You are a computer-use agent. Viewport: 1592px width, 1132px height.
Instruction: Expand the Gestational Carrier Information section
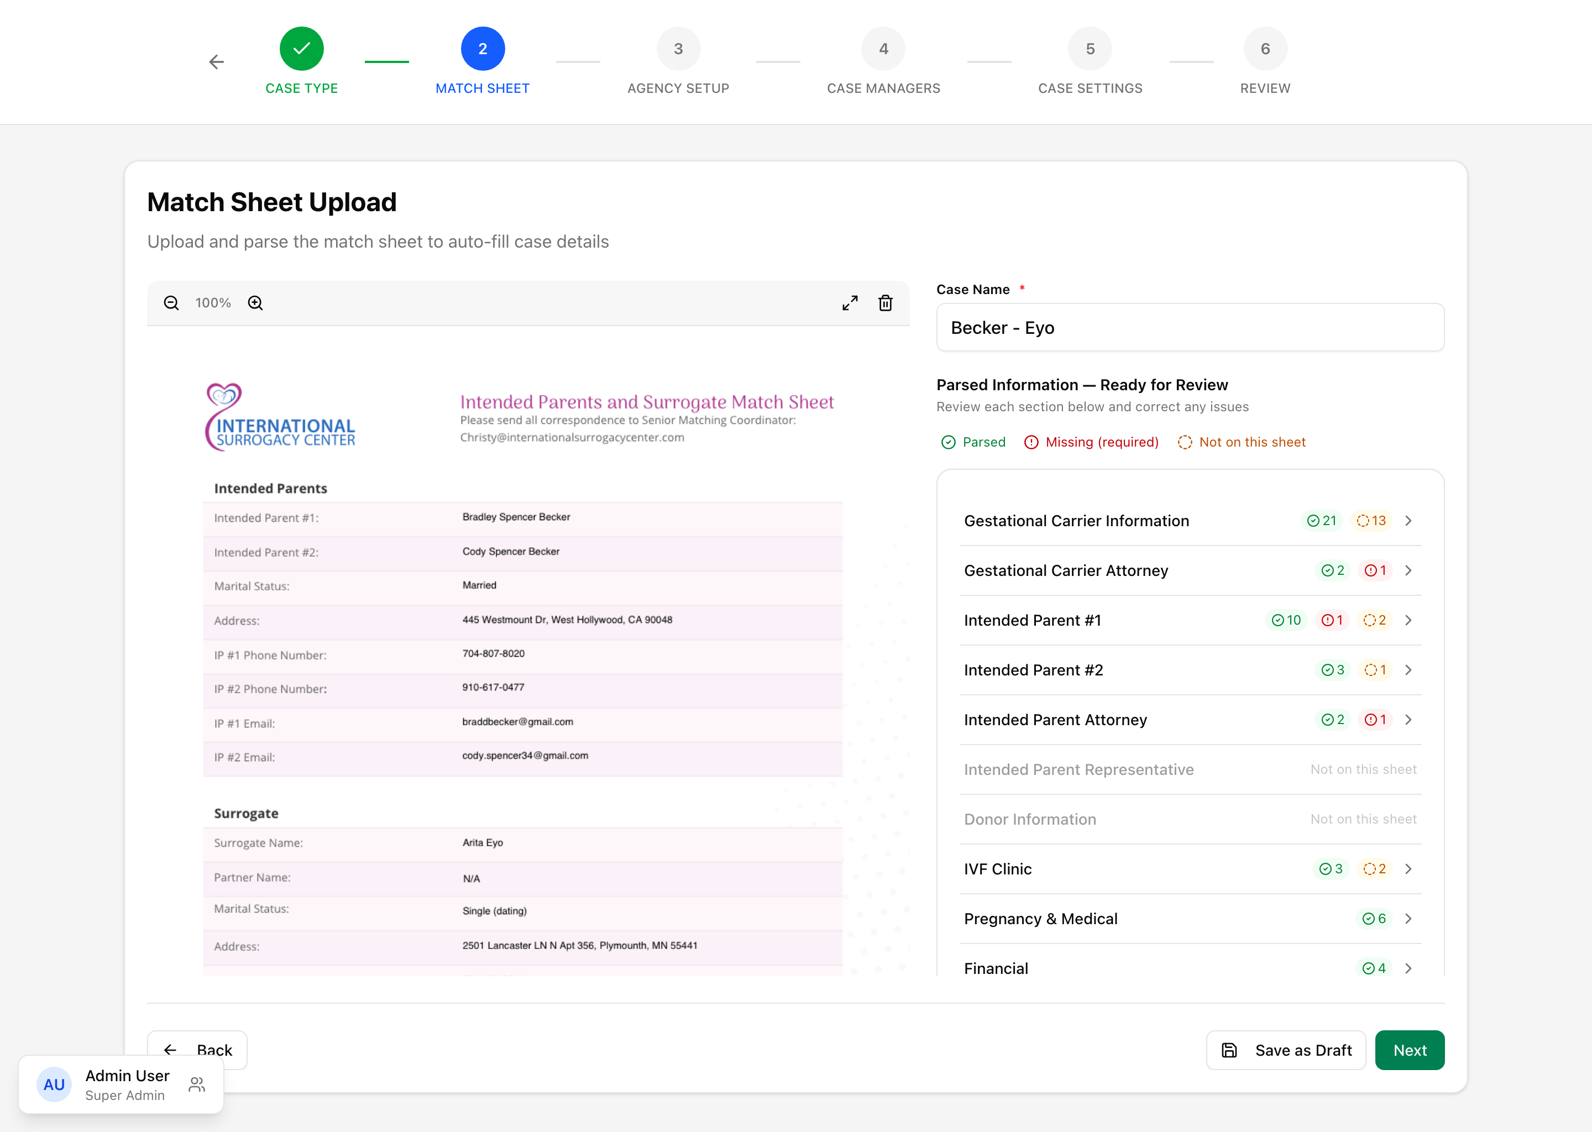[1190, 521]
